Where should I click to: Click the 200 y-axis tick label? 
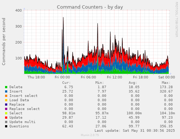(18, 42)
